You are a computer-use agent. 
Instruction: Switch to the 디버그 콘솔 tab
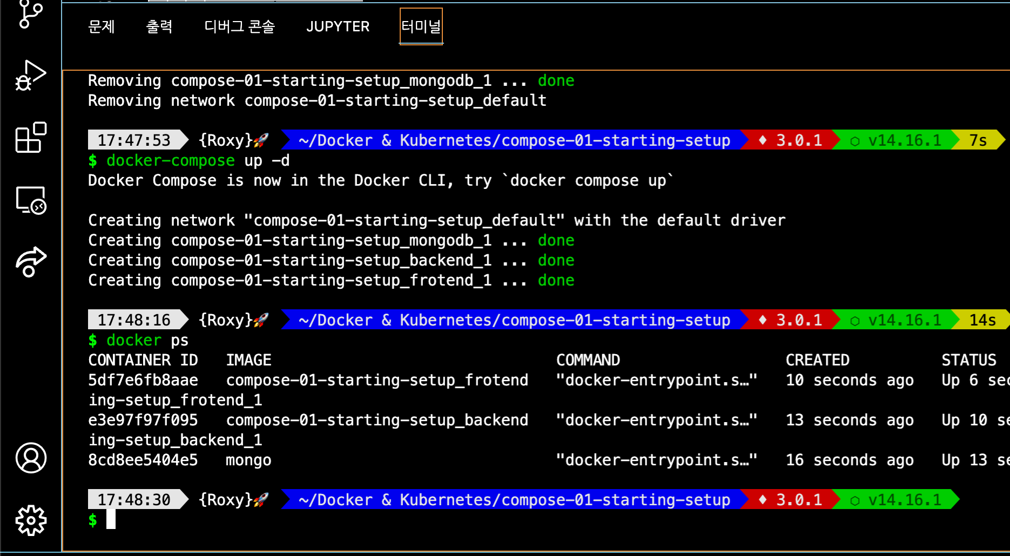tap(240, 26)
